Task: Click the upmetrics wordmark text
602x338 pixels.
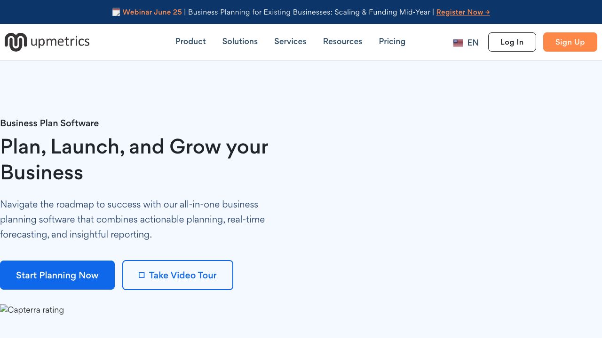Action: (x=60, y=42)
